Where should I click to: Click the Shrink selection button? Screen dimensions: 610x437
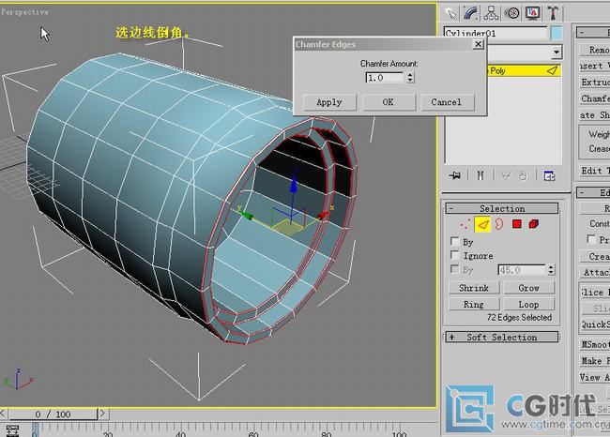[474, 288]
